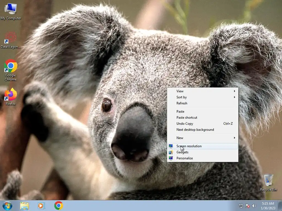The width and height of the screenshot is (282, 211).
Task: Open Personalize from the context menu
Action: click(x=202, y=158)
